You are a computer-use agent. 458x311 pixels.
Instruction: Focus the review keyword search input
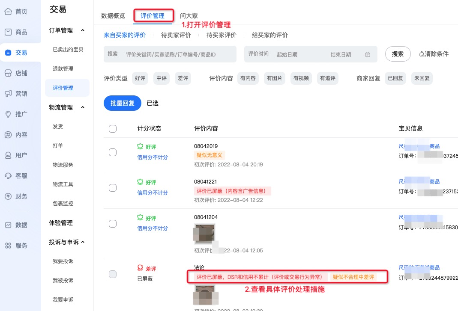[170, 54]
